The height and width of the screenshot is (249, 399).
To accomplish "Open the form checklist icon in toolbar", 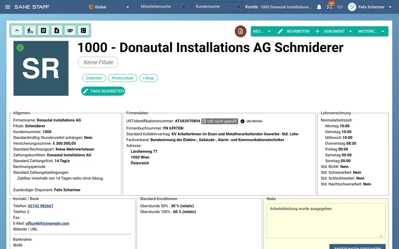I will pos(83,30).
